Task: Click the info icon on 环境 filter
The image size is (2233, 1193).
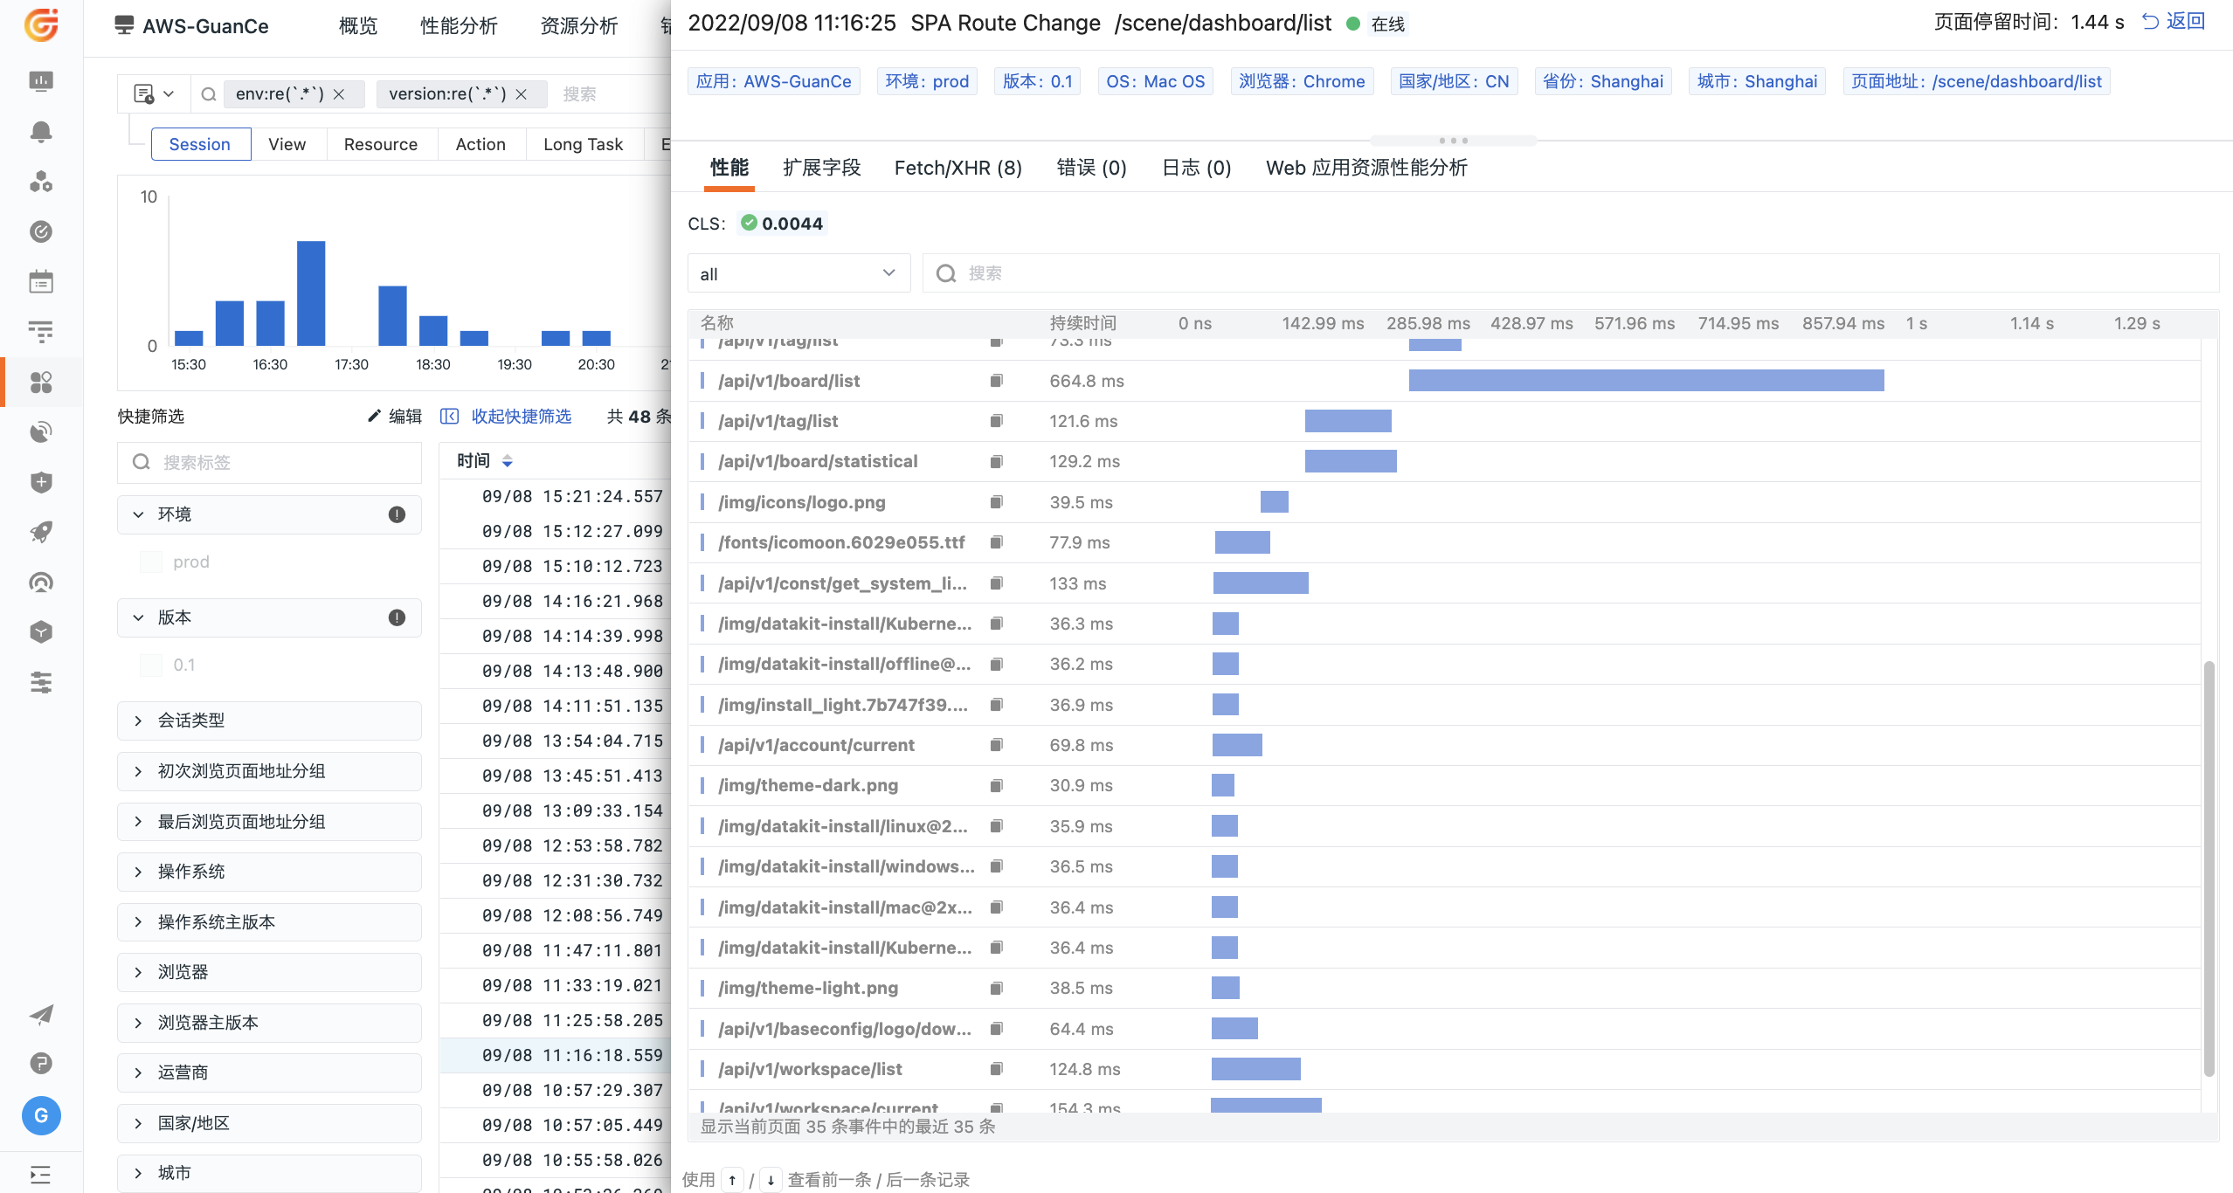Action: tap(397, 514)
